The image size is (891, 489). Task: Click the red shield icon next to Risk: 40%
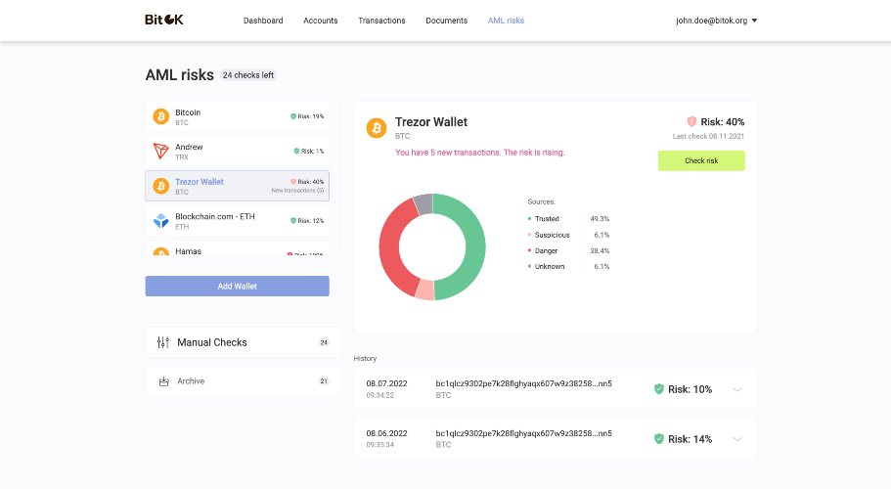[x=691, y=121]
